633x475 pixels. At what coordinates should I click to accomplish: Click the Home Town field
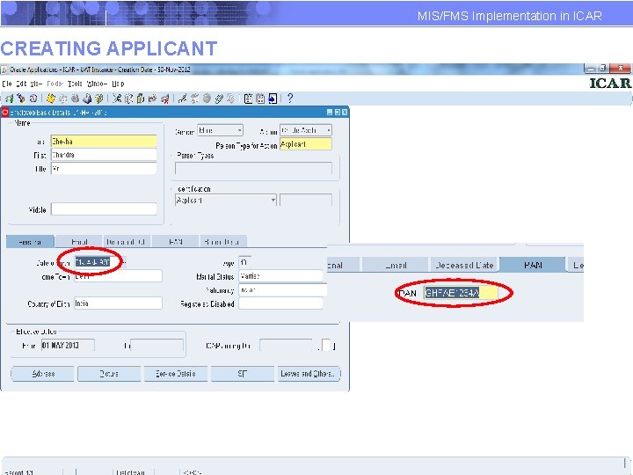point(119,276)
